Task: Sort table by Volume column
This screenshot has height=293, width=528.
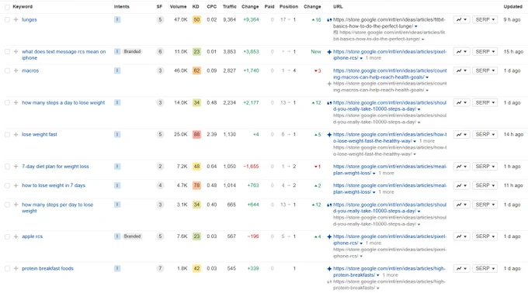Action: point(178,7)
